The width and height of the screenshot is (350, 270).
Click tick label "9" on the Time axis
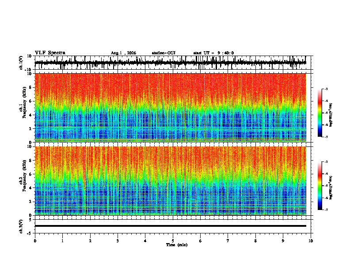pos(283,241)
